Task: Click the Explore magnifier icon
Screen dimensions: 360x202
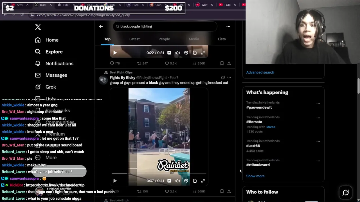Action: tap(38, 52)
